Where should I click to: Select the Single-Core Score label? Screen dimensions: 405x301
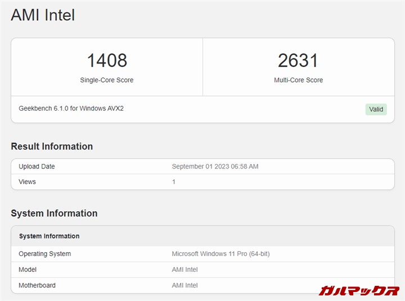(107, 80)
